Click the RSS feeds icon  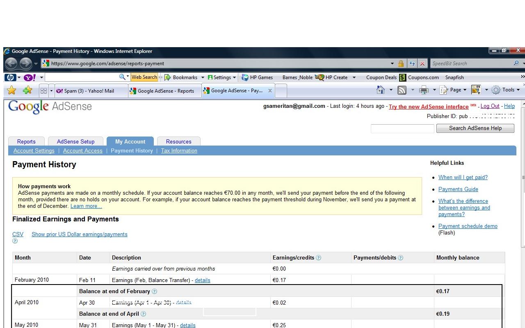click(402, 90)
